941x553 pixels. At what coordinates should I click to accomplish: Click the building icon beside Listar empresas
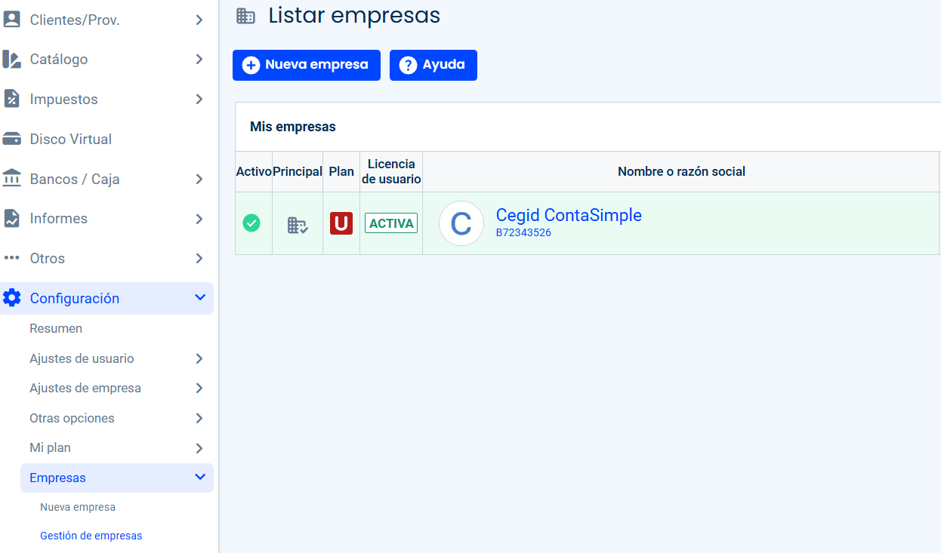(245, 16)
